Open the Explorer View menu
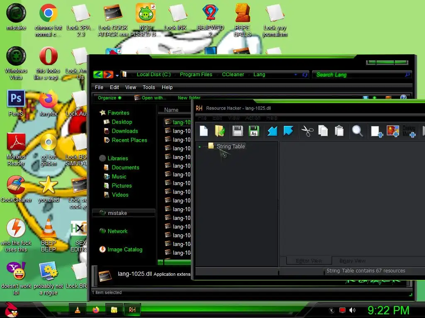 130,87
